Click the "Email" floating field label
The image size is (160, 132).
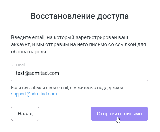pos(20,65)
